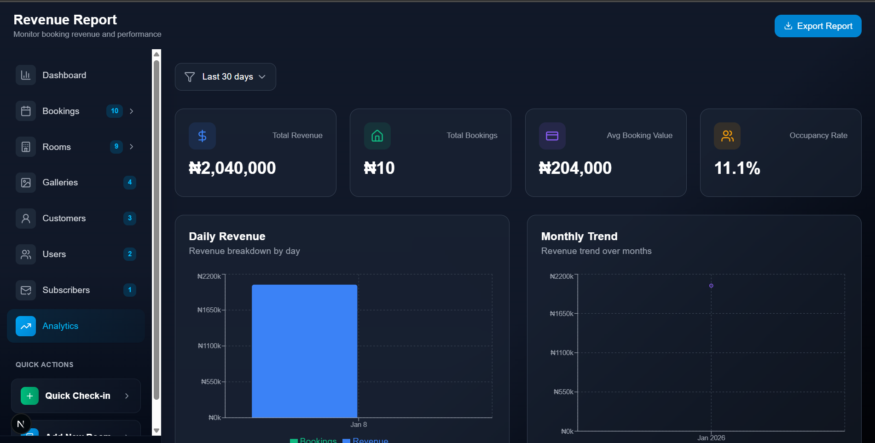Click the Export Report button

coord(817,26)
